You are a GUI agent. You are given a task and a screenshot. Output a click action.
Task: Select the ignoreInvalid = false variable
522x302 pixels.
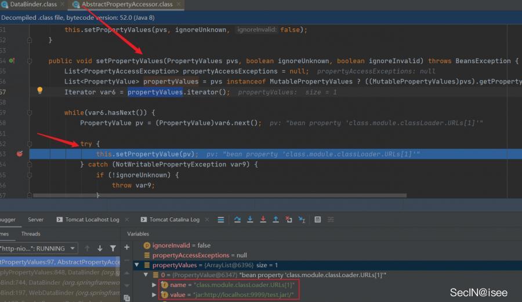(x=182, y=245)
